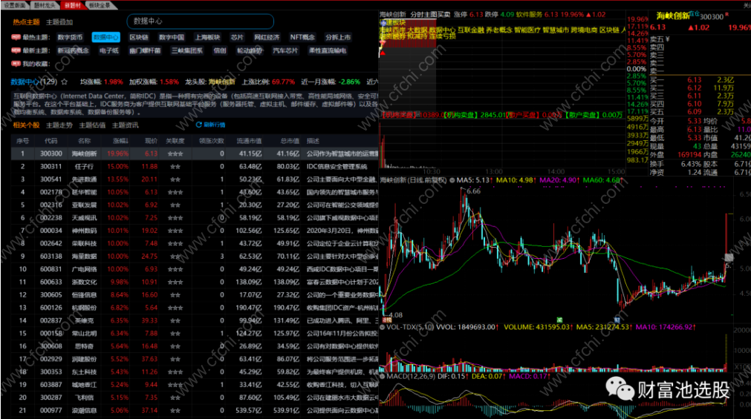The height and width of the screenshot is (419, 751).
Task: Sort by the 关联度 column header
Action: 175,141
